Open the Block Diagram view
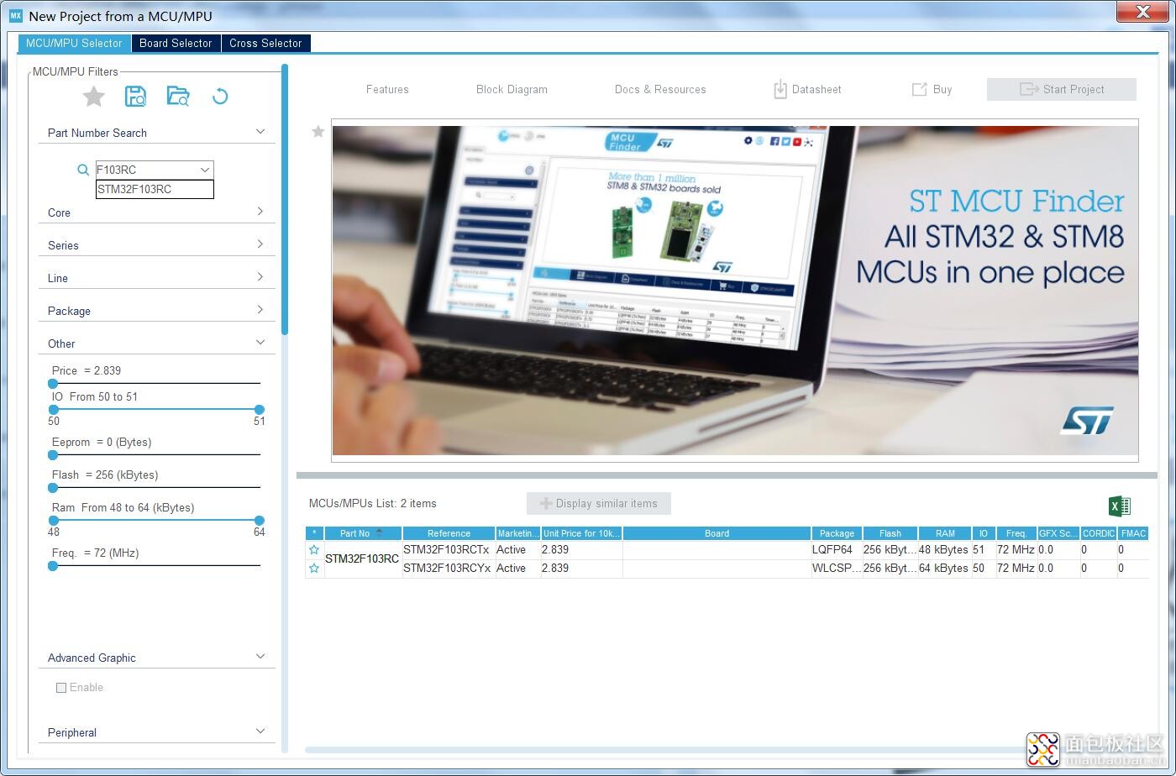Image resolution: width=1176 pixels, height=776 pixels. [512, 89]
